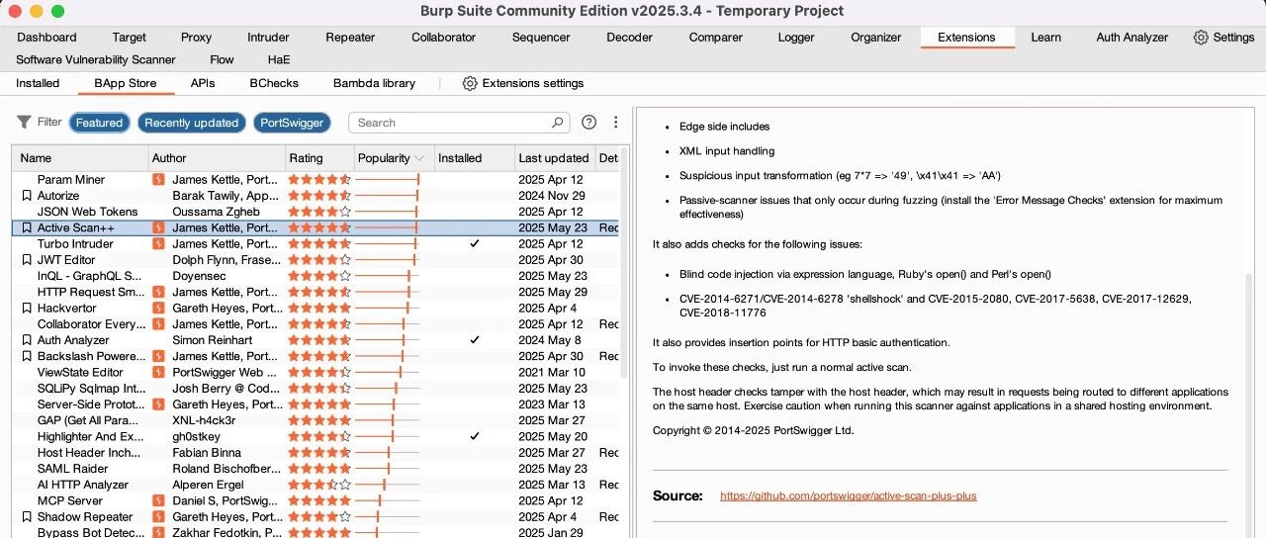The width and height of the screenshot is (1266, 538).
Task: Click the Extensions settings gear icon
Action: pos(470,83)
